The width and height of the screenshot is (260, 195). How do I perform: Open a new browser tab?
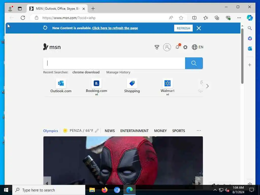tap(93, 8)
